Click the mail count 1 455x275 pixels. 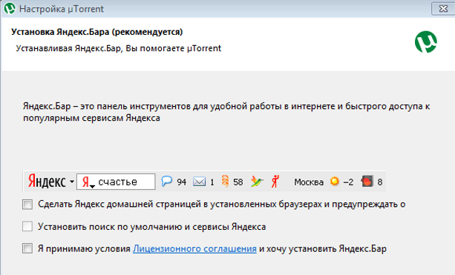pos(212,182)
